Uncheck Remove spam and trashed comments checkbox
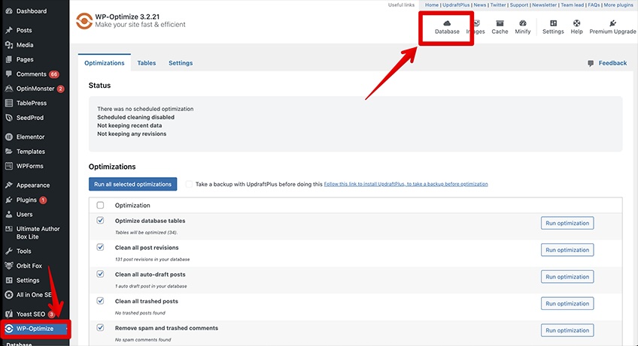638x346 pixels. point(101,328)
